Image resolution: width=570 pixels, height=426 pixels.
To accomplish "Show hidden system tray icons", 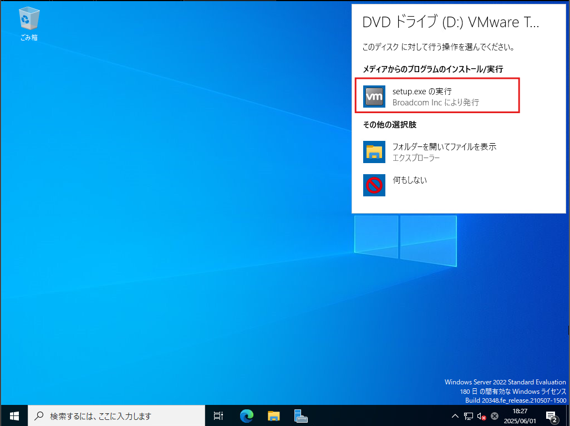I will point(455,416).
